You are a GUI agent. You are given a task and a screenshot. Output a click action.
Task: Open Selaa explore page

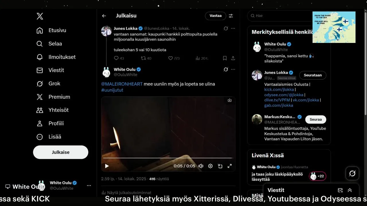point(50,43)
